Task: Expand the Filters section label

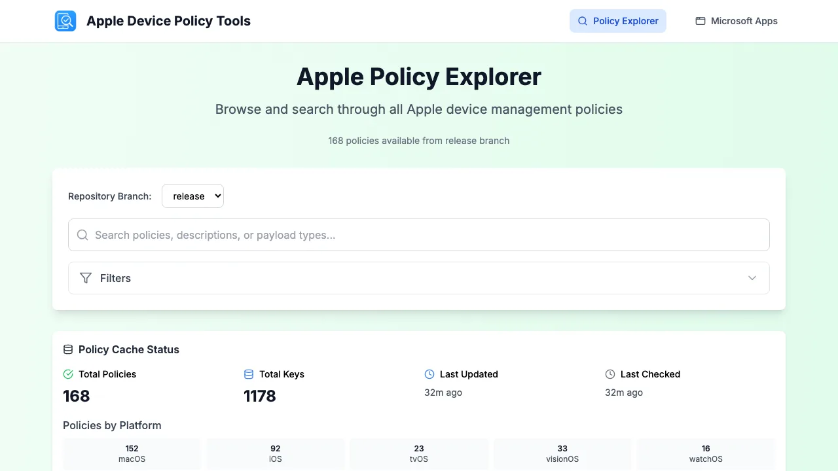Action: 115,278
